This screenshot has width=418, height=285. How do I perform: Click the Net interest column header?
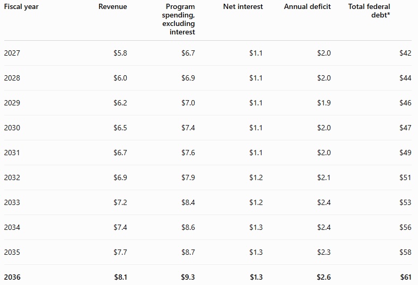pos(243,7)
